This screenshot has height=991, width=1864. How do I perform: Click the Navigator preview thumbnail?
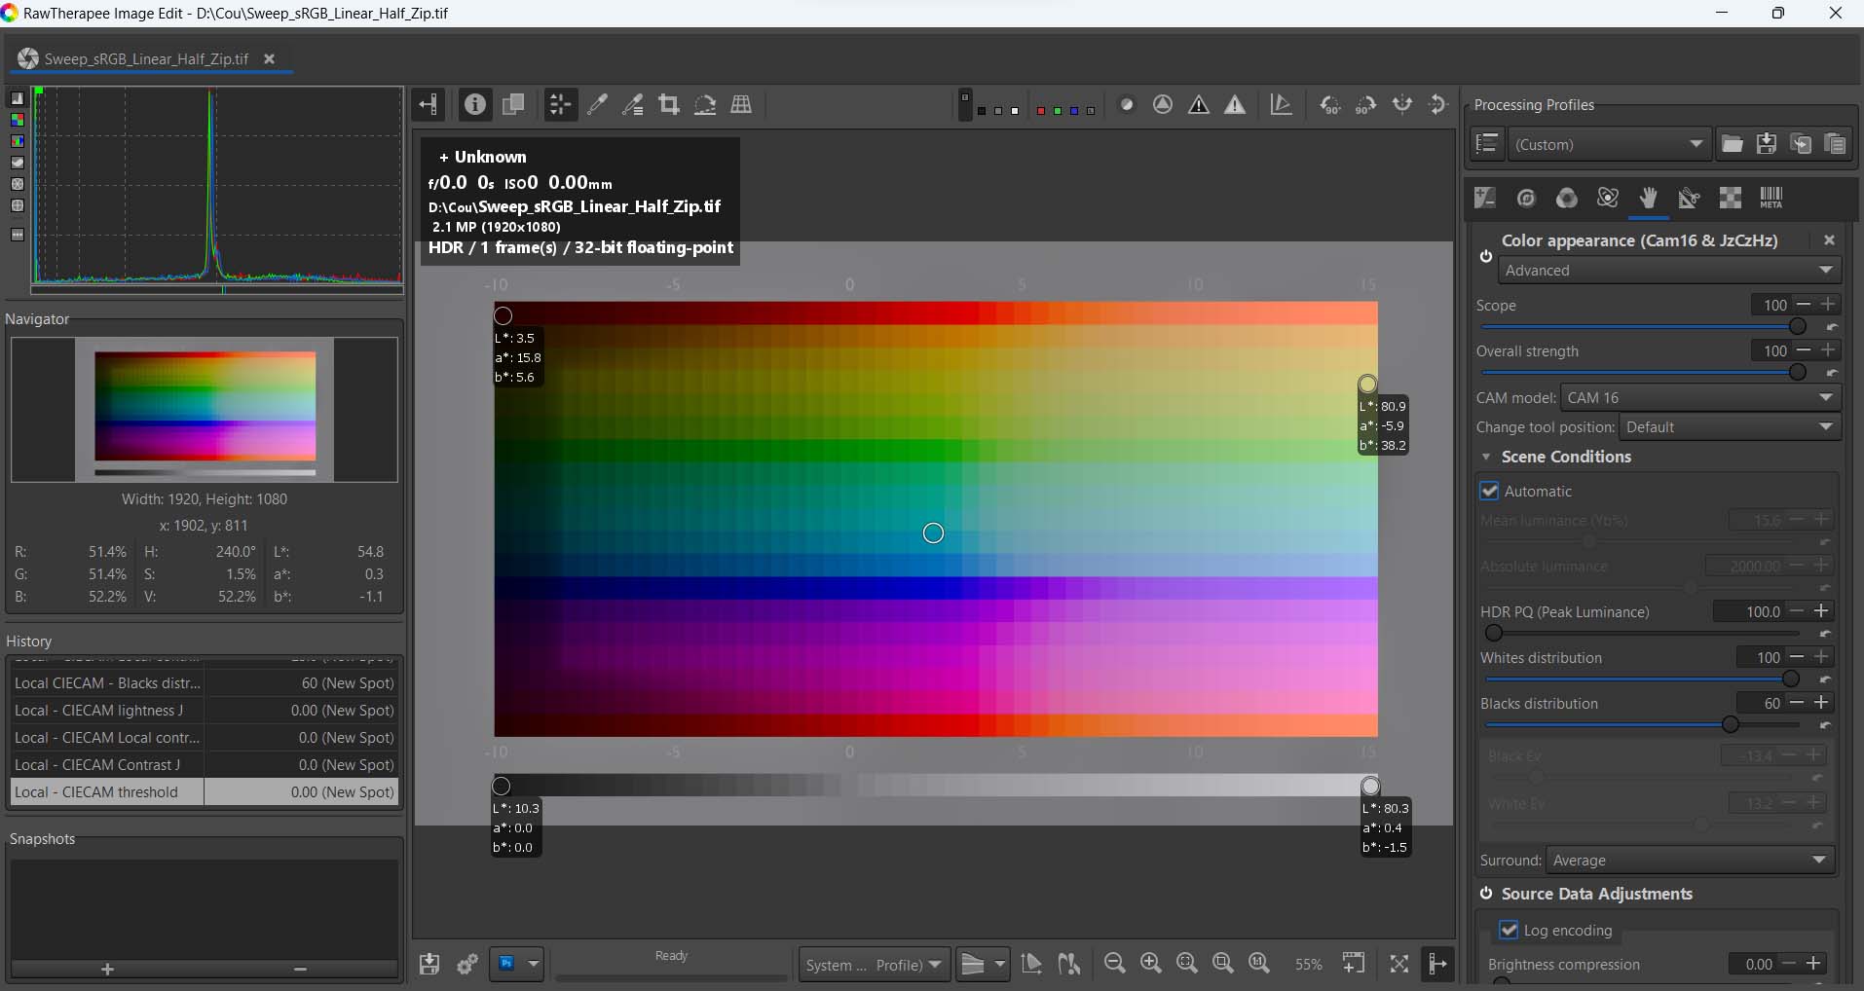(203, 410)
